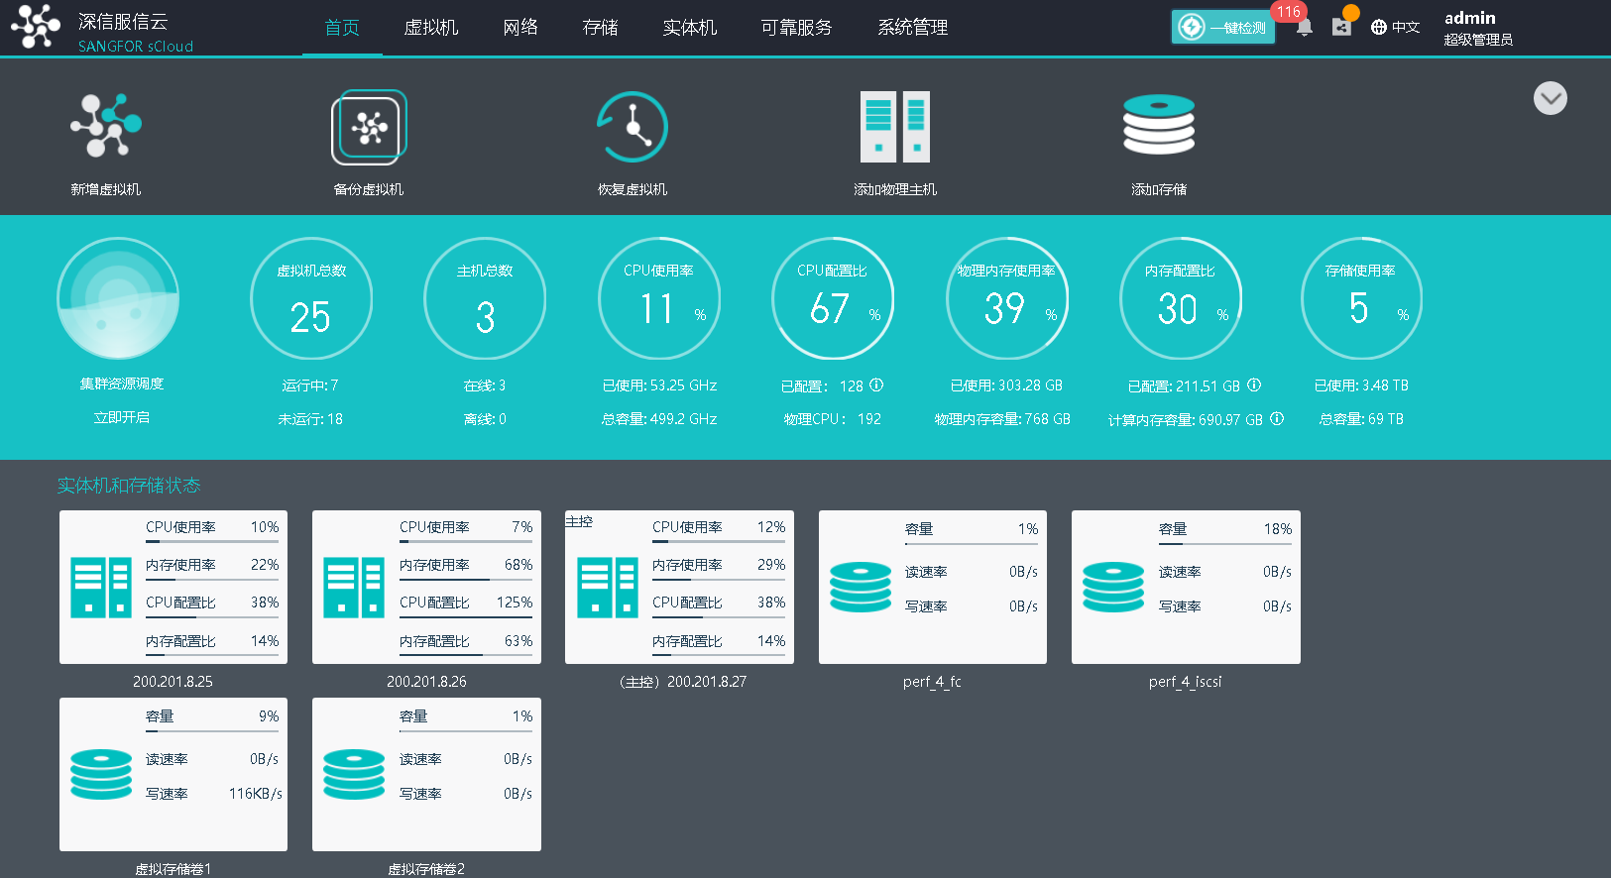The width and height of the screenshot is (1611, 878).
Task: Click the info icon next to CPU 已配置 128
Action: coord(876,385)
